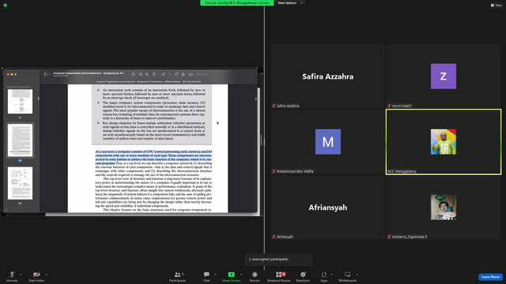Expand arrow beside Whiteboards
Viewport: 506px width, 284px height.
click(357, 275)
